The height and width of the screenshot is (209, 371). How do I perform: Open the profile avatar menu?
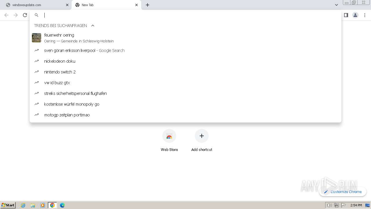click(355, 15)
